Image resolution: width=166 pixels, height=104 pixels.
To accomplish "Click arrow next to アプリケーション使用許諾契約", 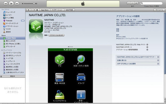I will (147, 50).
